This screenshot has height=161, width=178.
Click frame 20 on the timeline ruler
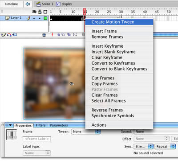pyautogui.click(x=97, y=12)
